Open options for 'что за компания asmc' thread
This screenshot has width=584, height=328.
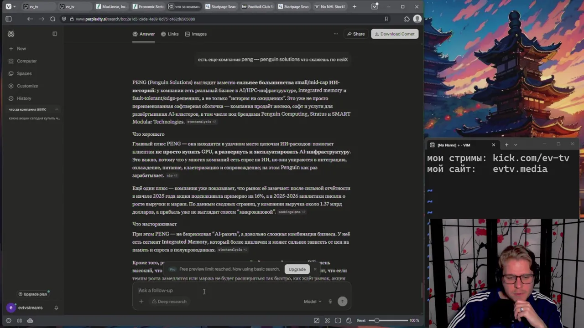click(x=56, y=109)
